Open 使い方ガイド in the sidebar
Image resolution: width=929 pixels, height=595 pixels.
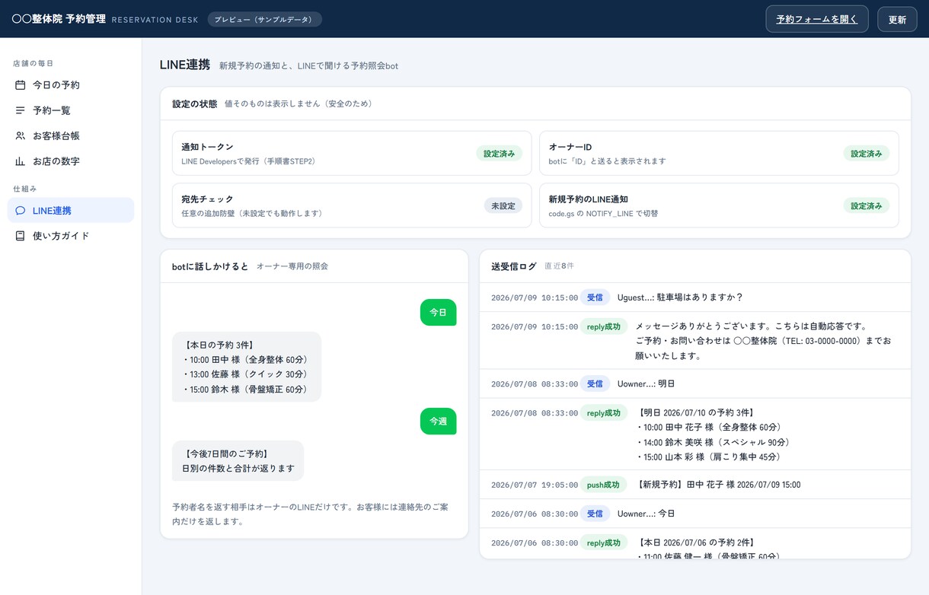point(71,236)
